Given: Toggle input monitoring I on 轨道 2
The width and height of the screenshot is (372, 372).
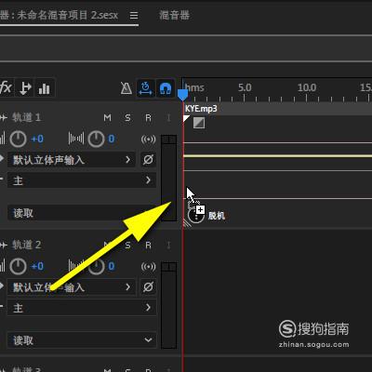Looking at the screenshot, I should pos(168,246).
